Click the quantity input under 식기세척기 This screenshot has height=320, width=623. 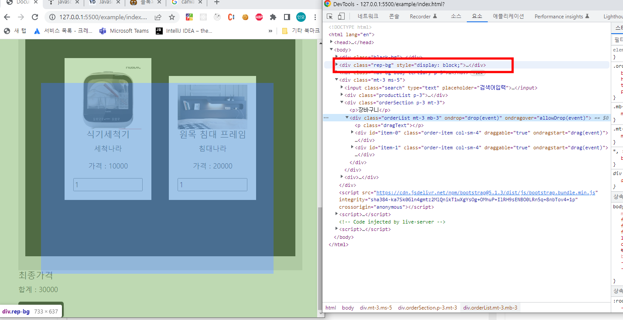pyautogui.click(x=108, y=185)
